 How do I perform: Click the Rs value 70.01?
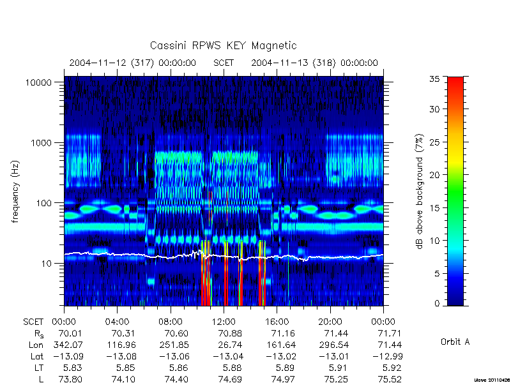pos(70,333)
